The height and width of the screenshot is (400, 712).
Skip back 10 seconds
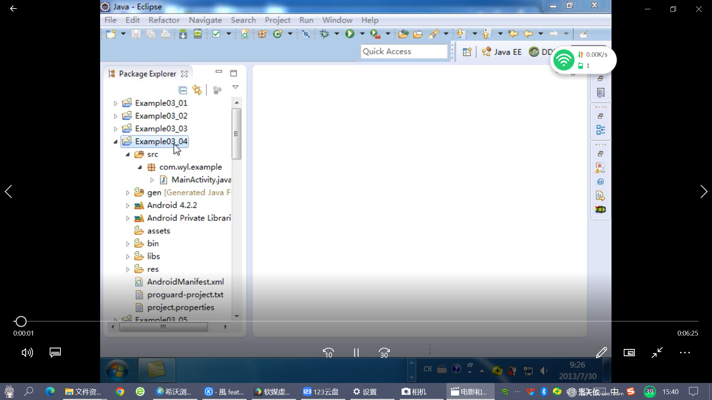pos(329,353)
